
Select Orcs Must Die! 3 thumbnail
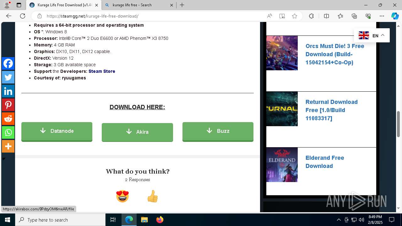pyautogui.click(x=282, y=53)
